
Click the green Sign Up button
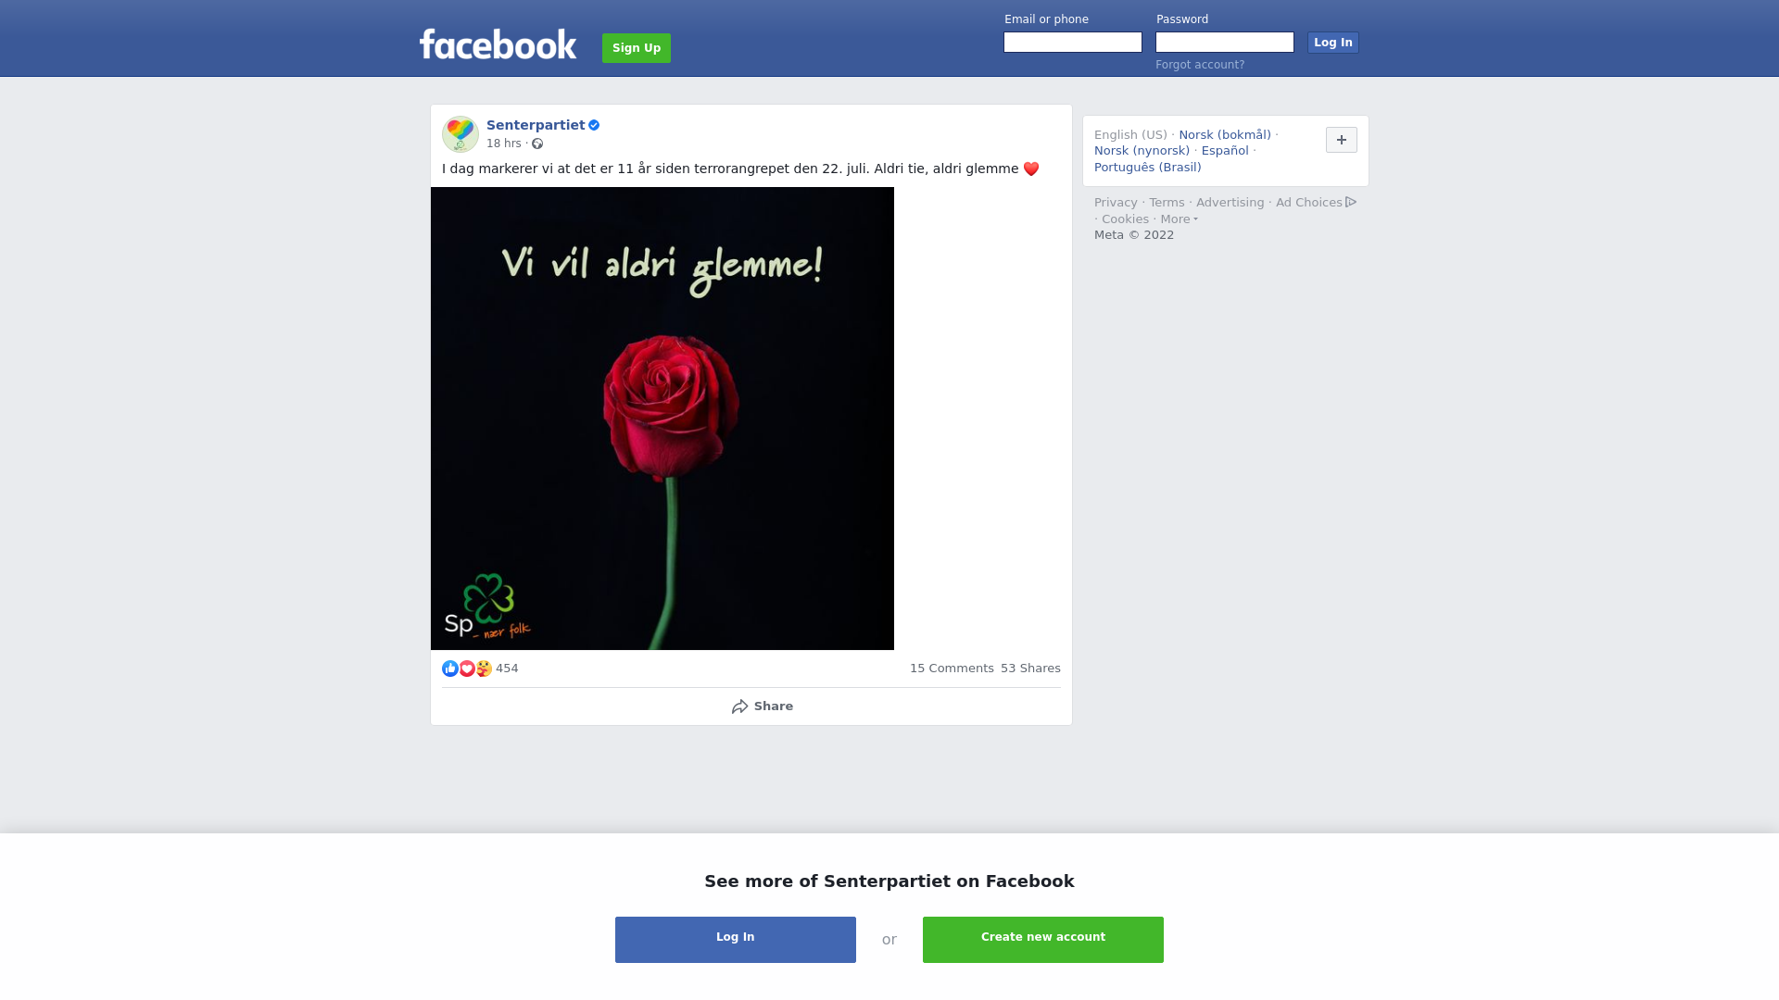(637, 48)
